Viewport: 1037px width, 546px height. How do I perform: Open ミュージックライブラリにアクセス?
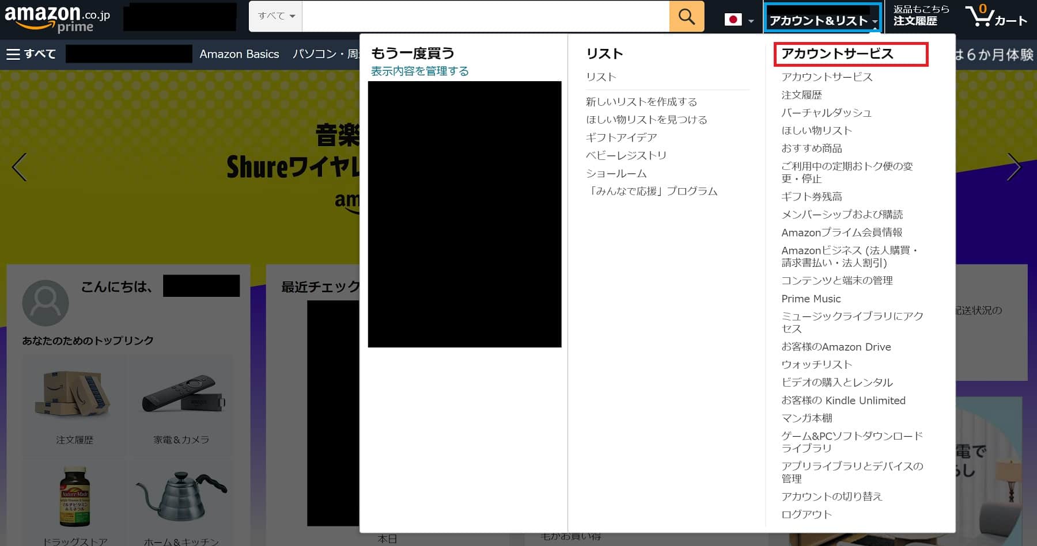pos(852,322)
